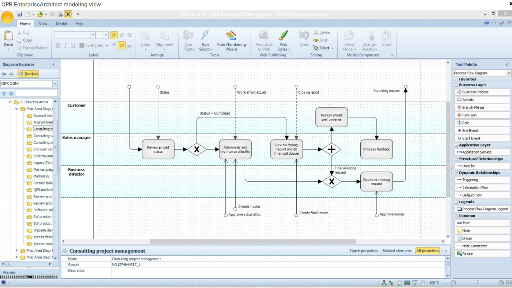The width and height of the screenshot is (512, 288).
Task: Open the Select Model comparison tool
Action: (349, 40)
